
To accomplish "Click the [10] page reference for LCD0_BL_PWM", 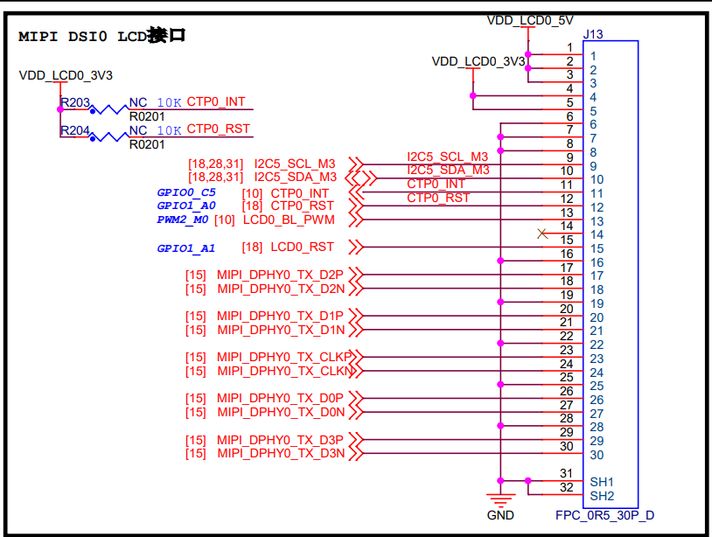I will pyautogui.click(x=224, y=220).
